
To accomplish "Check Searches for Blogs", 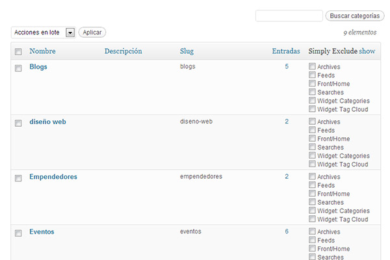I will pyautogui.click(x=312, y=92).
